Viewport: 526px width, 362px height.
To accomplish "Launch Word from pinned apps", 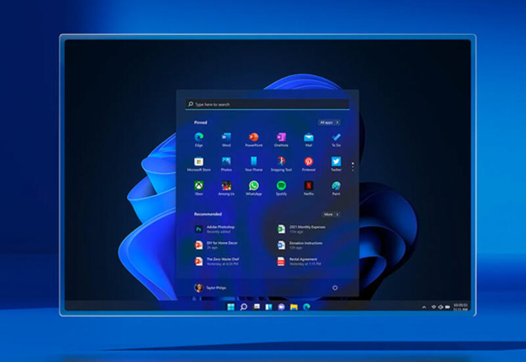I will tap(226, 140).
